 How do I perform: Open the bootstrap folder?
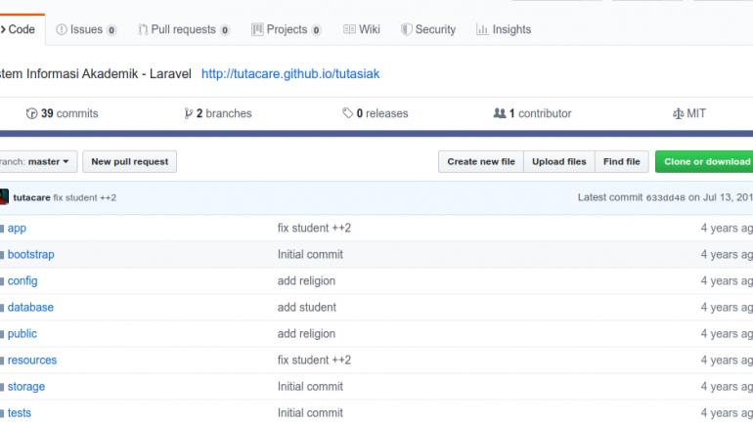pyautogui.click(x=30, y=255)
